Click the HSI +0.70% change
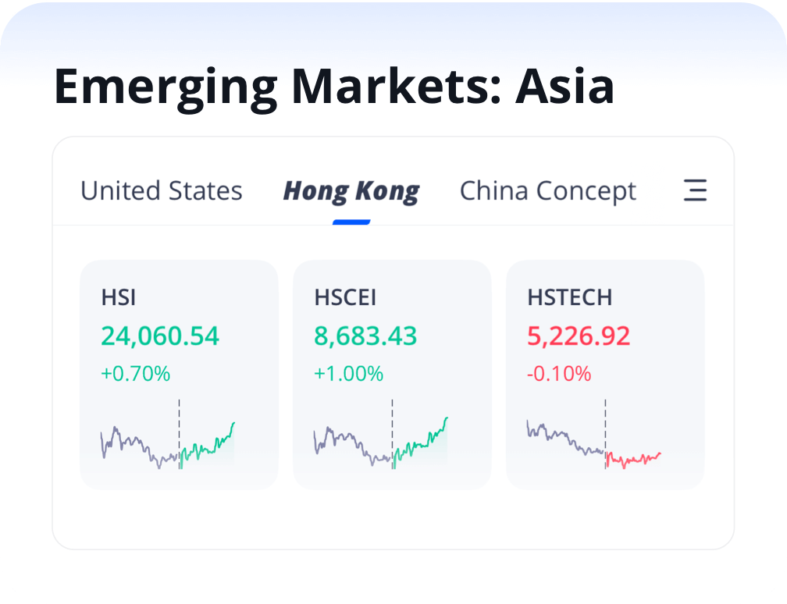 [135, 374]
